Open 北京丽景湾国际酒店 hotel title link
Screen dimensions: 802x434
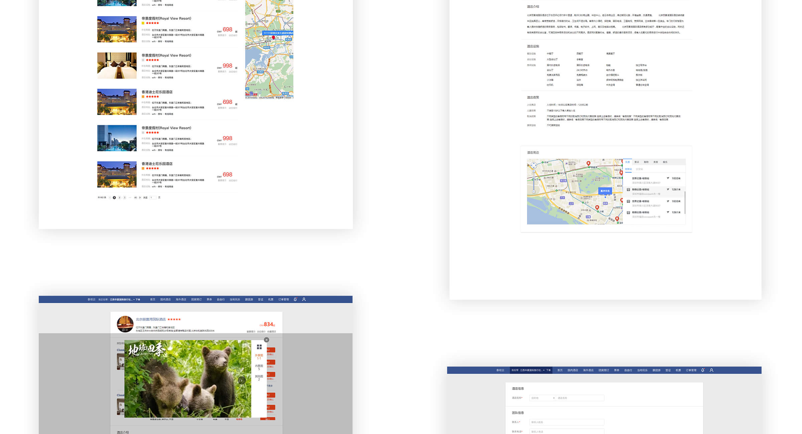pos(151,319)
